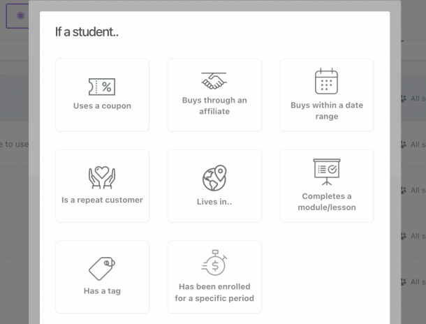
Task: Select the "Buys within a date range" text
Action: (326, 111)
